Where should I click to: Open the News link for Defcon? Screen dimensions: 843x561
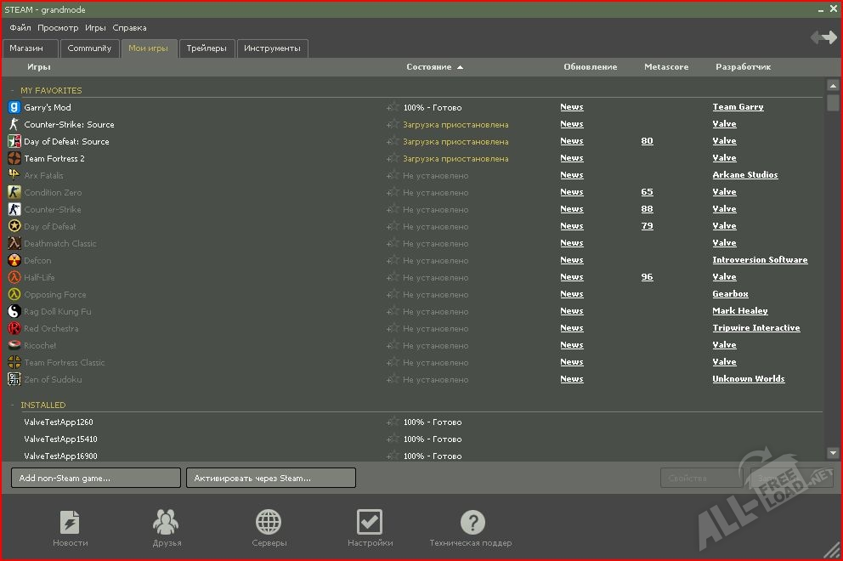tap(571, 260)
